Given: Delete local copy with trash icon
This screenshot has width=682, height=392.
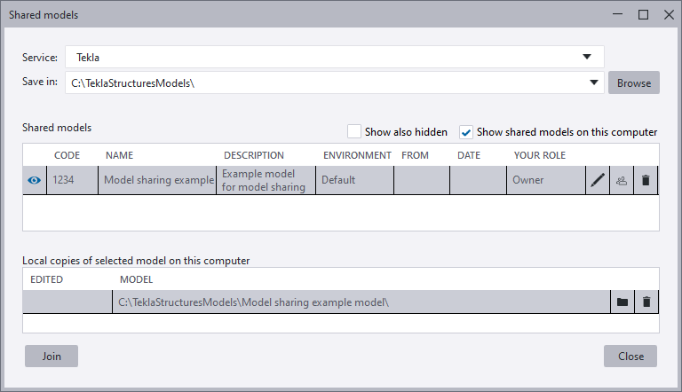Looking at the screenshot, I should (646, 302).
